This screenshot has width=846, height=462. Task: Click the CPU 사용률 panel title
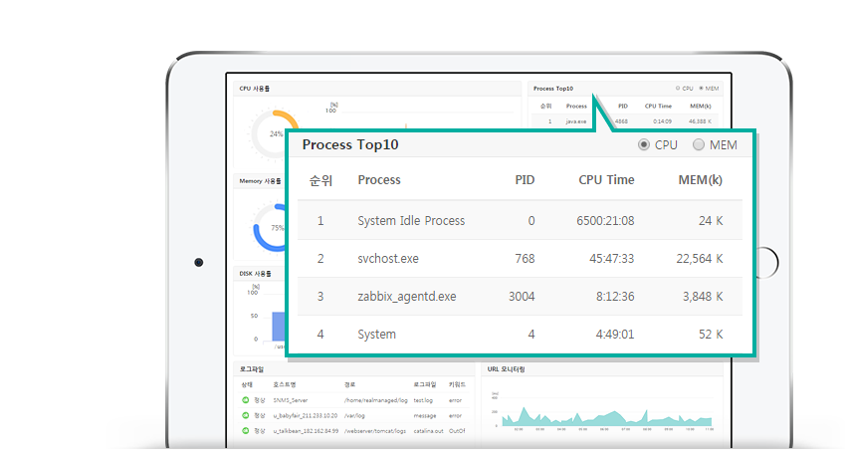coord(255,89)
